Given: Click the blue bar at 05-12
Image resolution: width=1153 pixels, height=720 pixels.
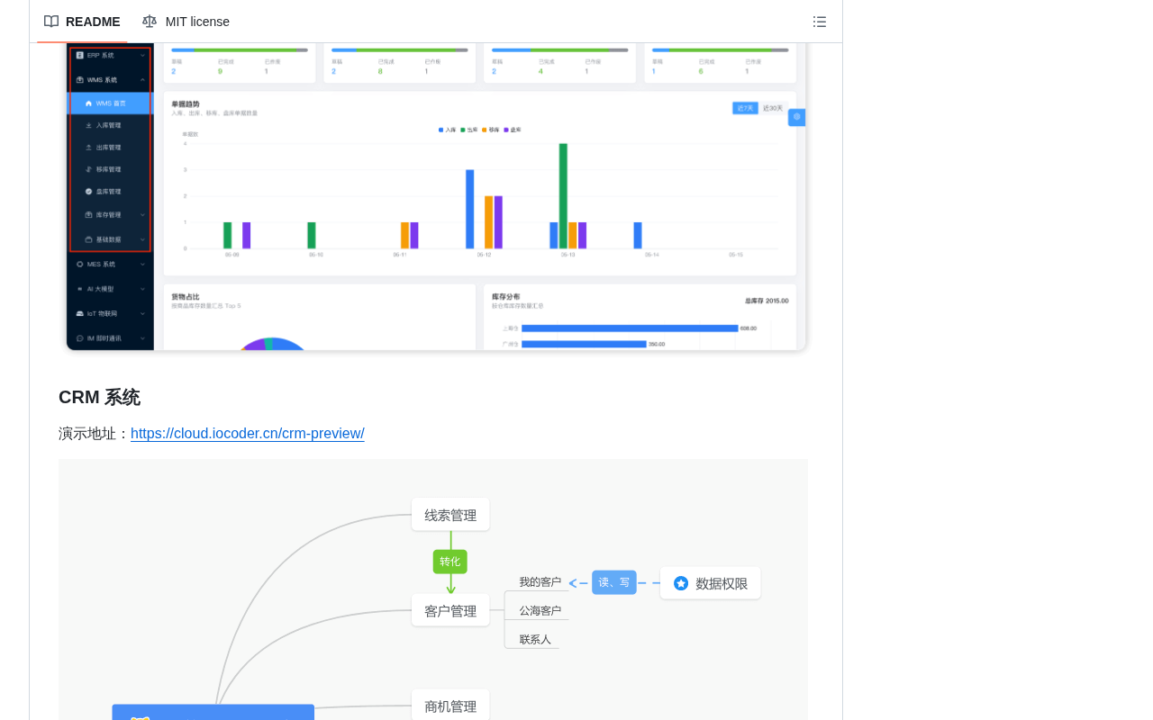Looking at the screenshot, I should [469, 209].
